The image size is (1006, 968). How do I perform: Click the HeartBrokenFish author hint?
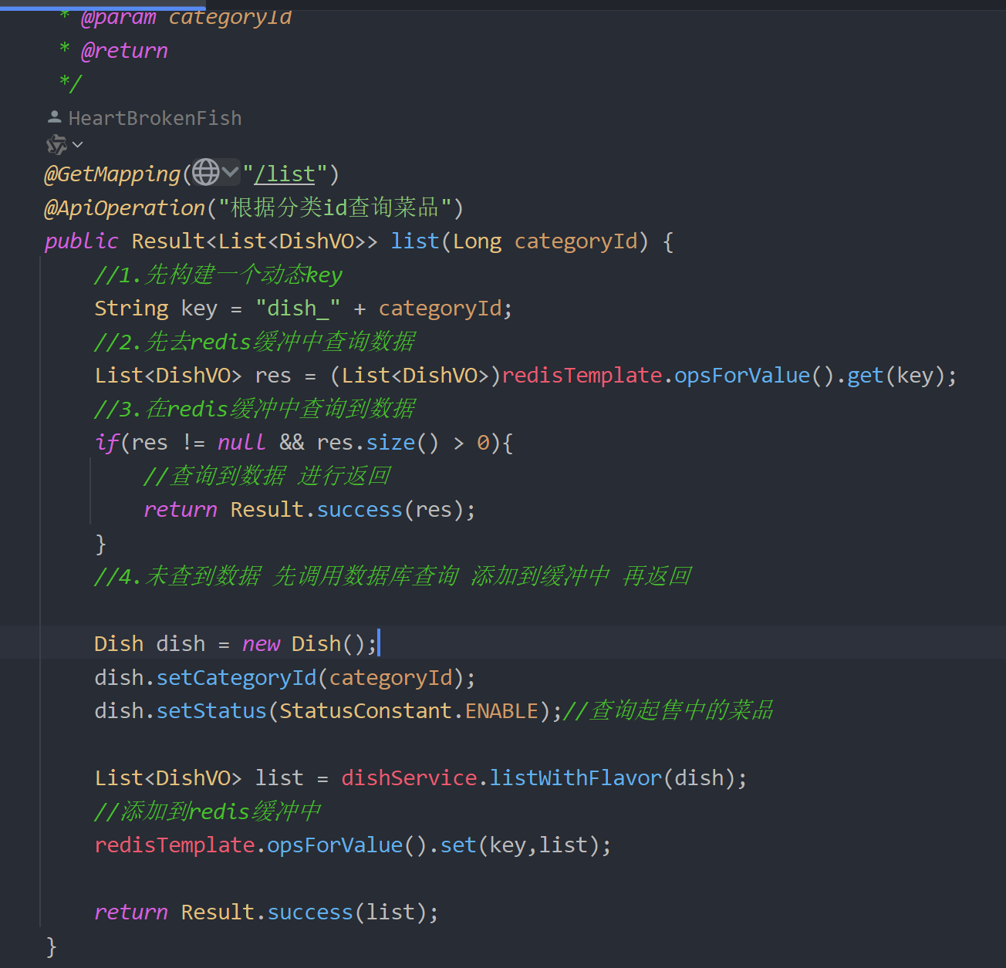coord(155,118)
